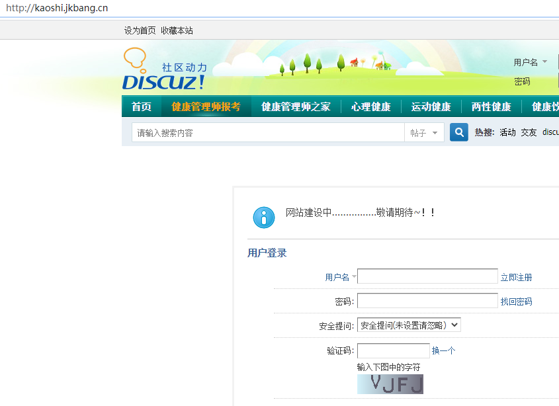
Task: Click the blue search magnifier button
Action: tap(459, 132)
